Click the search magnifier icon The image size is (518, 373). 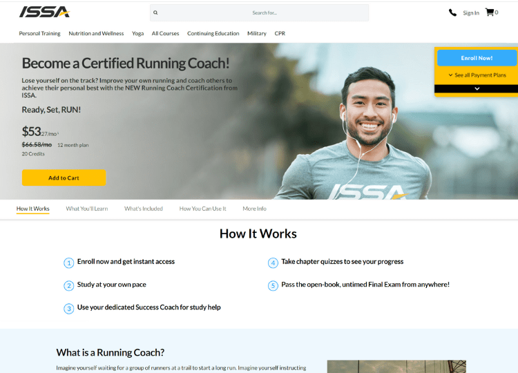coord(155,12)
